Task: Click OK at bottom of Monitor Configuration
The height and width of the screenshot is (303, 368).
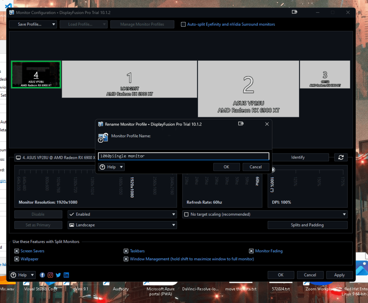Action: [x=281, y=275]
